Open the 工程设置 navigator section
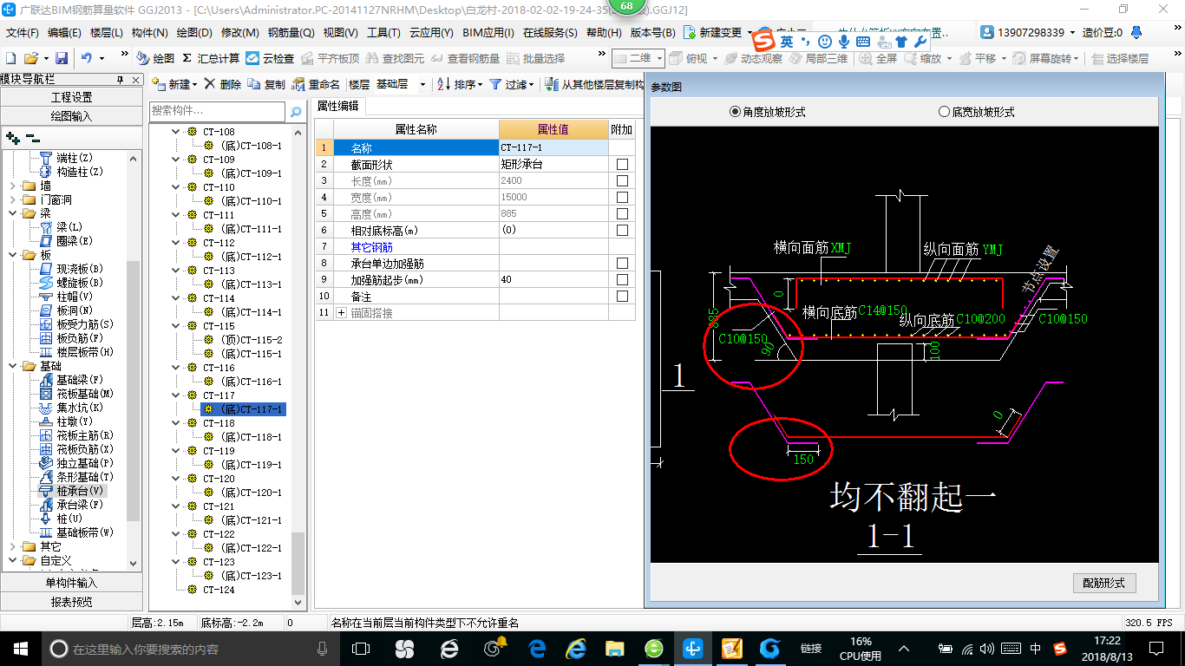 pyautogui.click(x=72, y=97)
